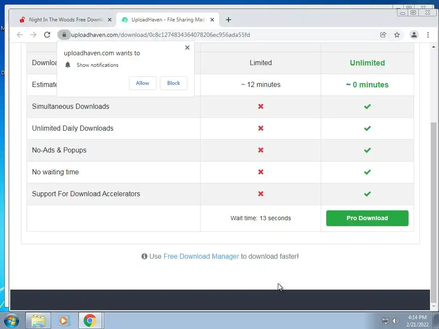Open the Chrome three-dot menu
This screenshot has width=439, height=329.
[428, 35]
